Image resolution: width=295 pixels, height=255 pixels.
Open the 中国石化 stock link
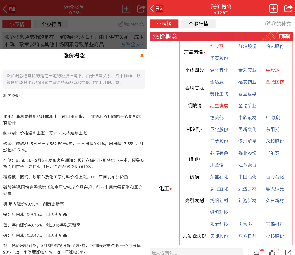(x=247, y=177)
